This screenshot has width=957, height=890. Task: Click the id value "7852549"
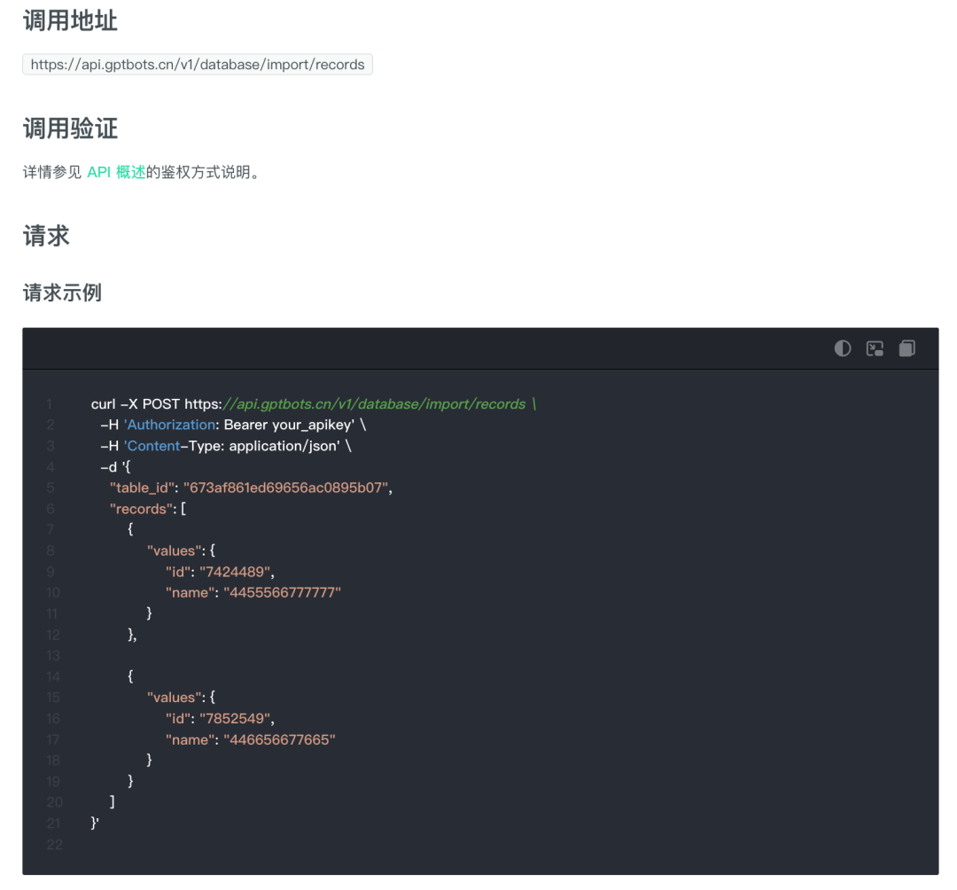click(x=235, y=718)
